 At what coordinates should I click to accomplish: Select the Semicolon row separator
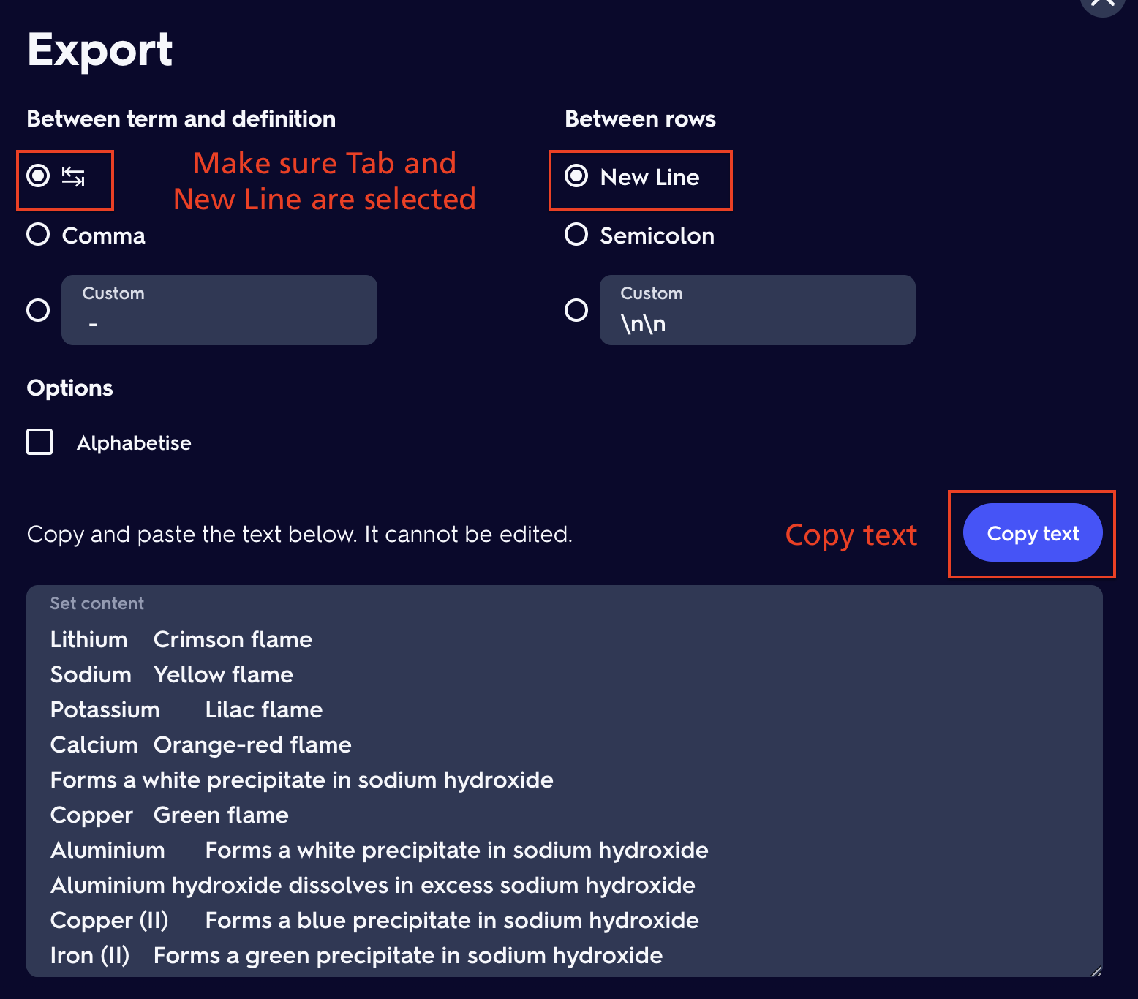(x=576, y=235)
